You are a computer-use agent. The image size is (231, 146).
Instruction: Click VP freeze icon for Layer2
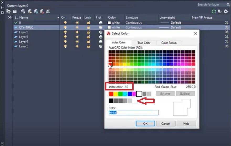pyautogui.click(x=227, y=32)
